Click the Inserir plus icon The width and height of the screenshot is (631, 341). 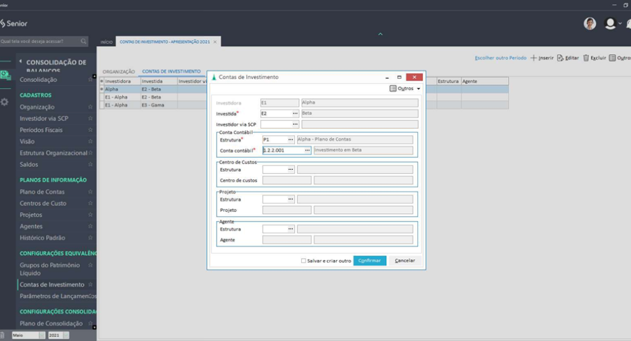click(534, 58)
